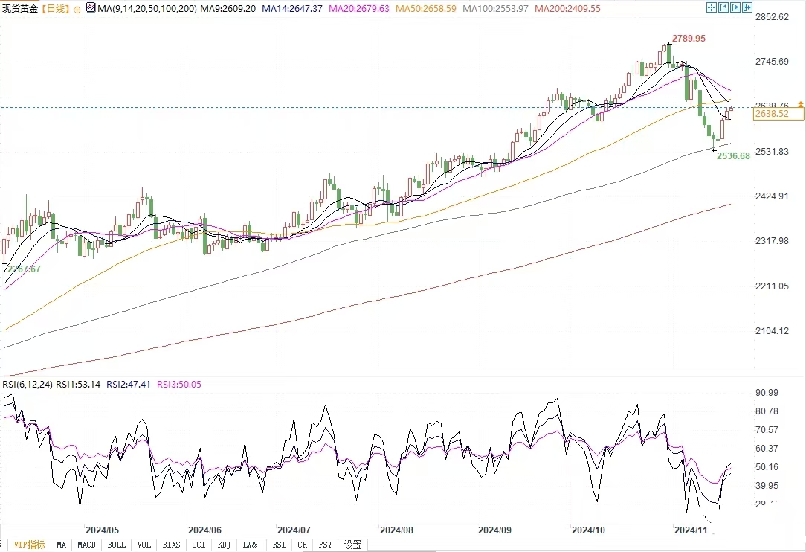
Task: Click the 2317.98 price axis label
Action: [772, 241]
